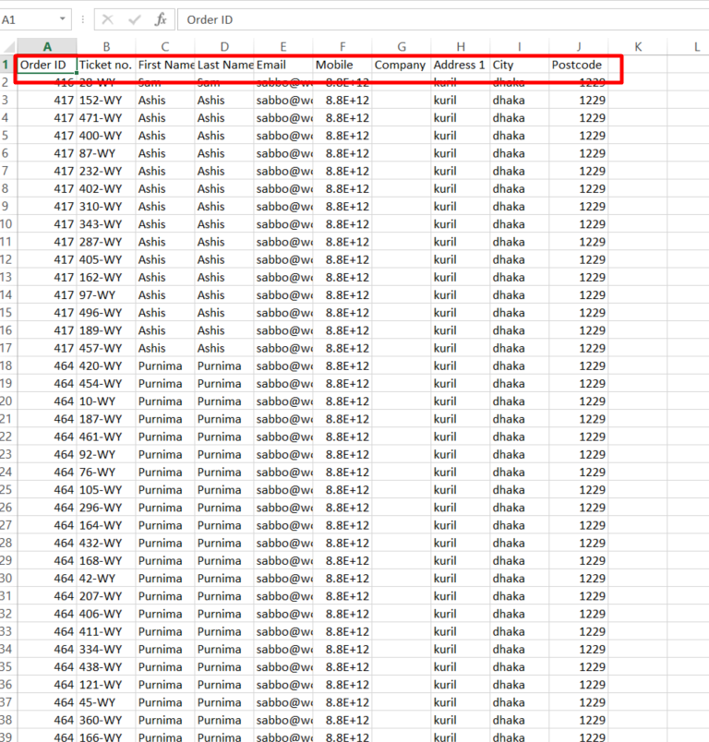Click the Insert Function fx icon
Screen dimensions: 709x742
tap(161, 19)
